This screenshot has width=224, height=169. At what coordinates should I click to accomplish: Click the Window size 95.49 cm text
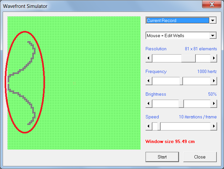pos(170,141)
